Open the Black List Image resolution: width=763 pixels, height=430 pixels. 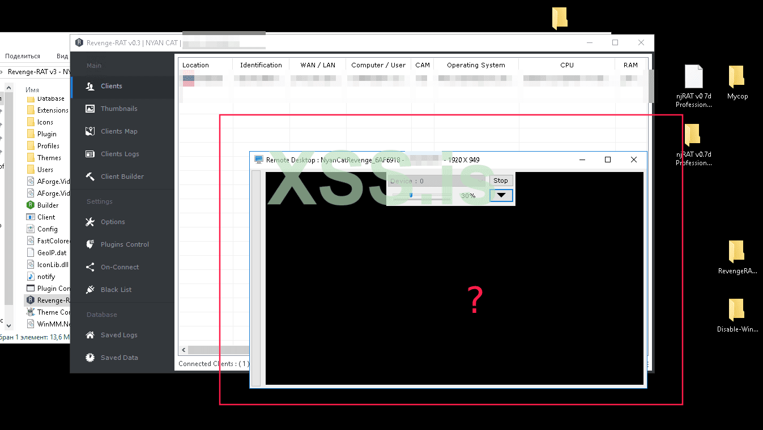tap(117, 289)
